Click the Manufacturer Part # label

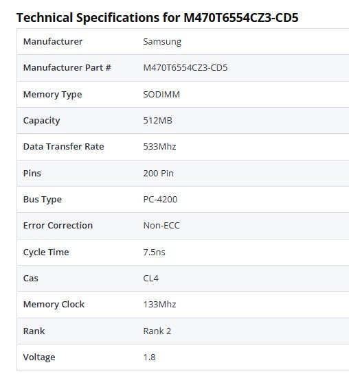pyautogui.click(x=67, y=68)
